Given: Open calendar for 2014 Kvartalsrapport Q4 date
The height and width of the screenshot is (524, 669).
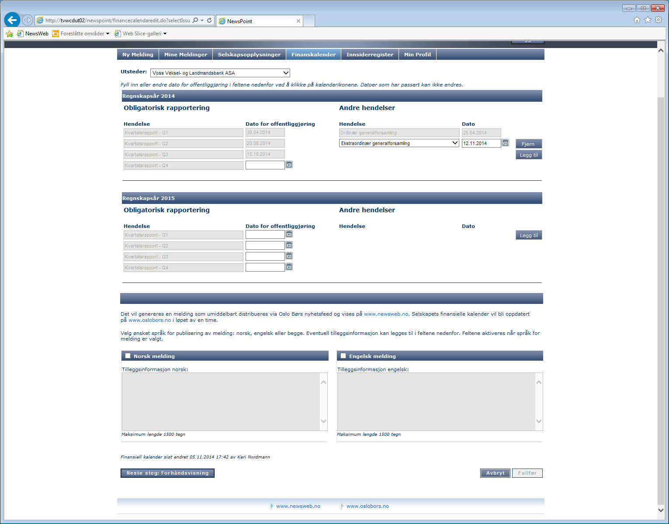Looking at the screenshot, I should pyautogui.click(x=289, y=165).
